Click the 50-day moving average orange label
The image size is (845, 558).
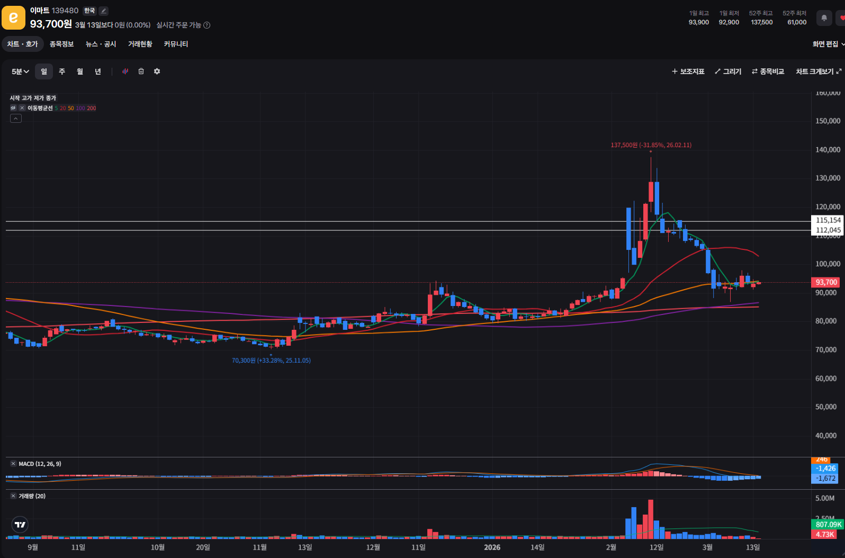[71, 108]
